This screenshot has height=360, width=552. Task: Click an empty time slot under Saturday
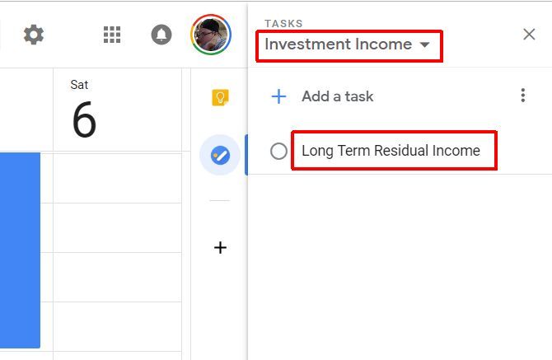click(x=117, y=227)
